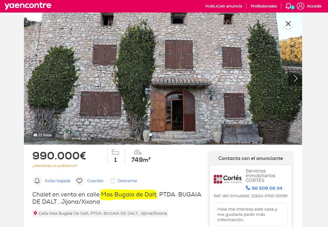The width and height of the screenshot is (328, 227).
Task: Call 96 509 06 34 link
Action: 267,188
